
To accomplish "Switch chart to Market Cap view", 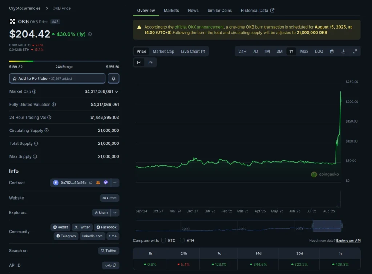I will pos(163,52).
